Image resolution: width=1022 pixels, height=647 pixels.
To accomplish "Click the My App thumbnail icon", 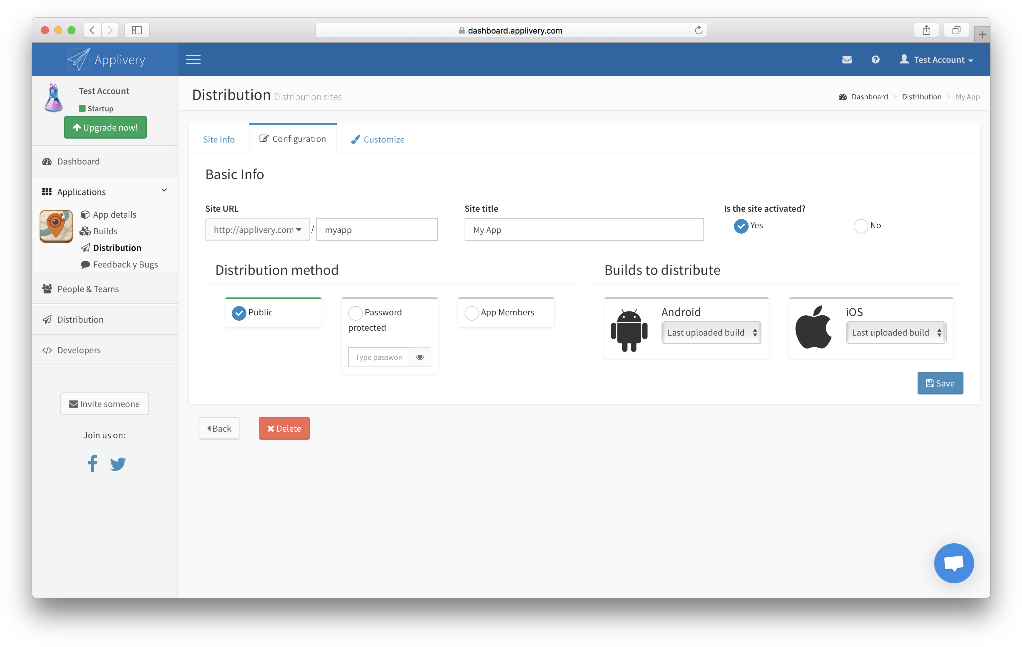I will click(56, 226).
